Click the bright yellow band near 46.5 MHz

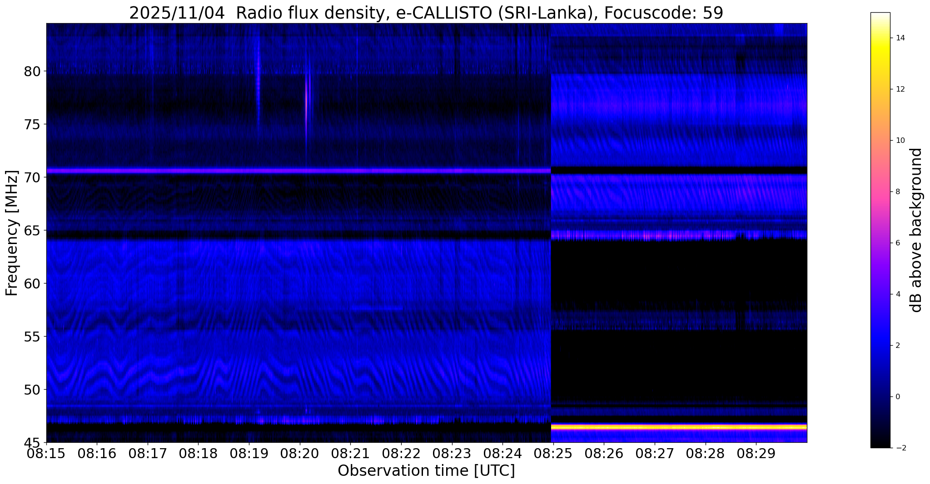click(x=679, y=427)
